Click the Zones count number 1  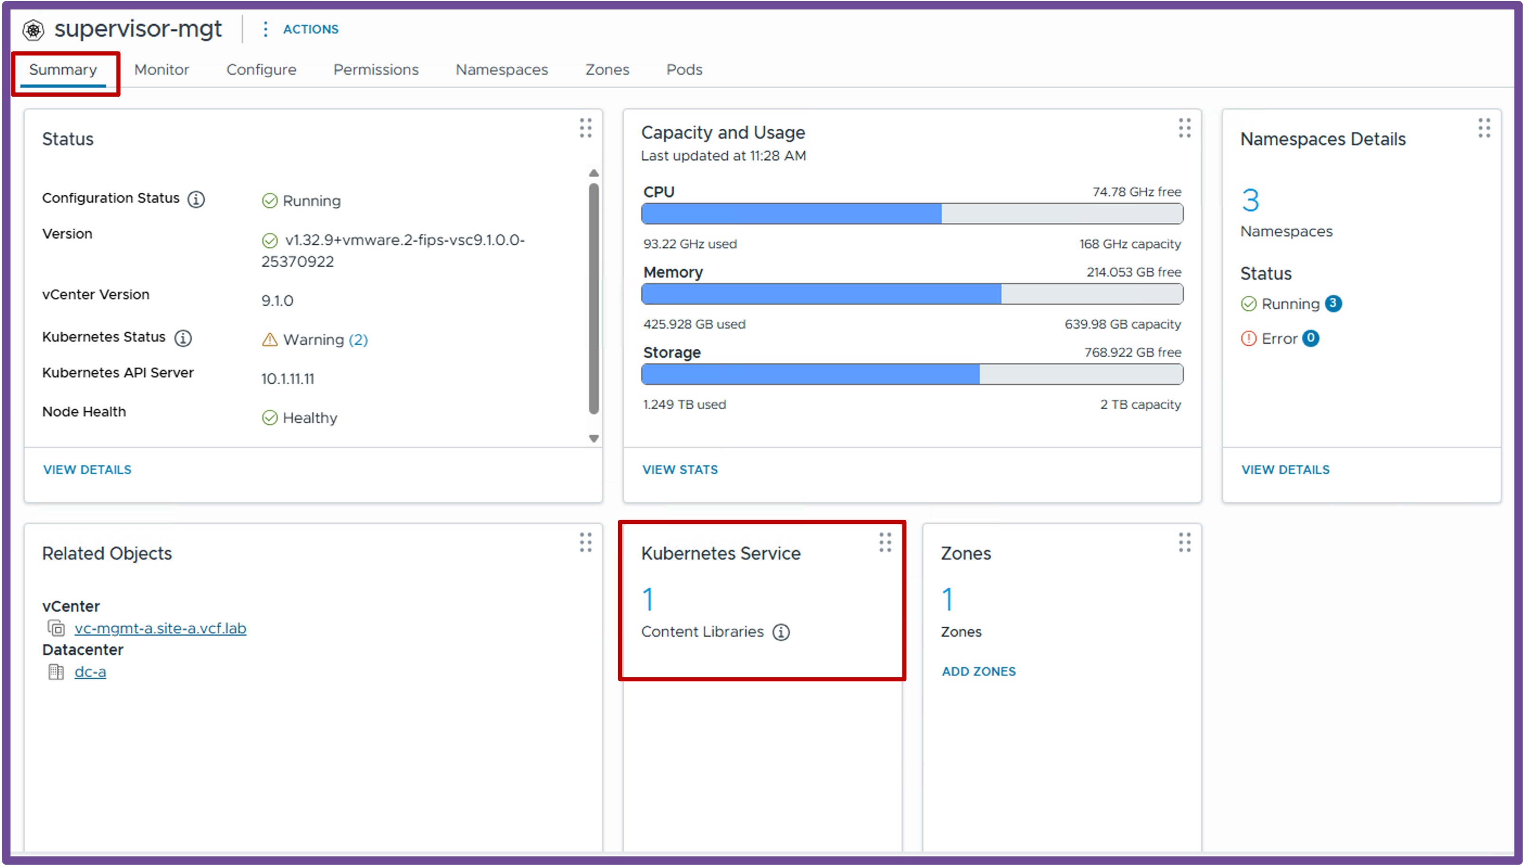pos(948,600)
